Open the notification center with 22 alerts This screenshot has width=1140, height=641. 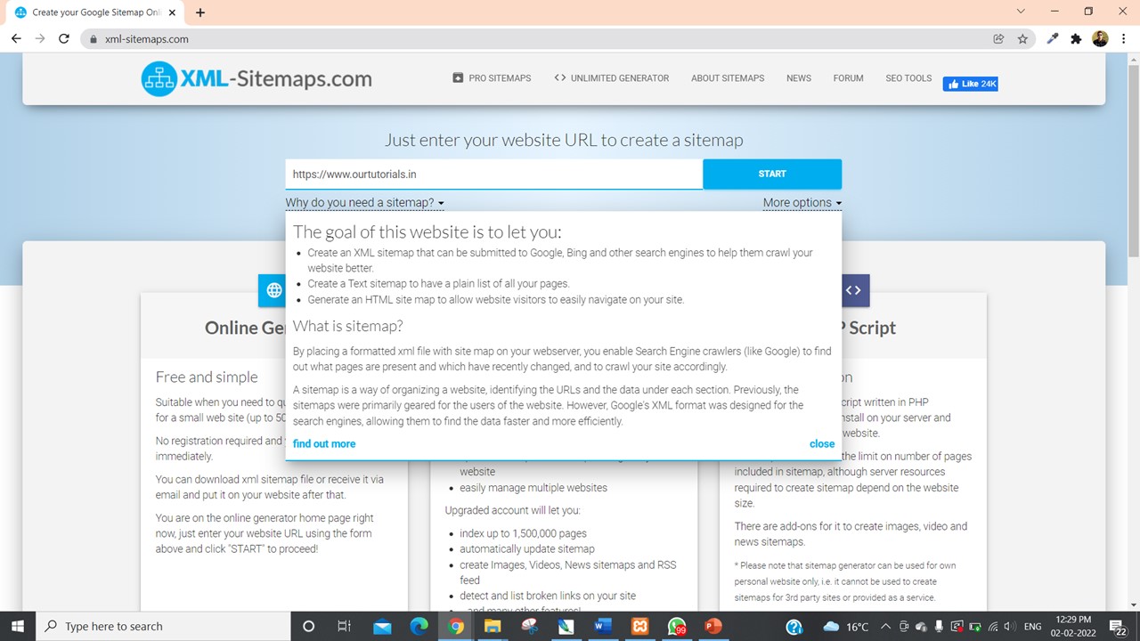coord(1119,627)
